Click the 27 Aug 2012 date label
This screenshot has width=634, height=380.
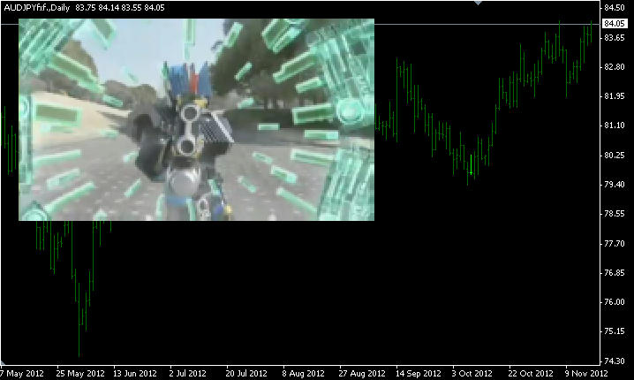[x=362, y=373]
